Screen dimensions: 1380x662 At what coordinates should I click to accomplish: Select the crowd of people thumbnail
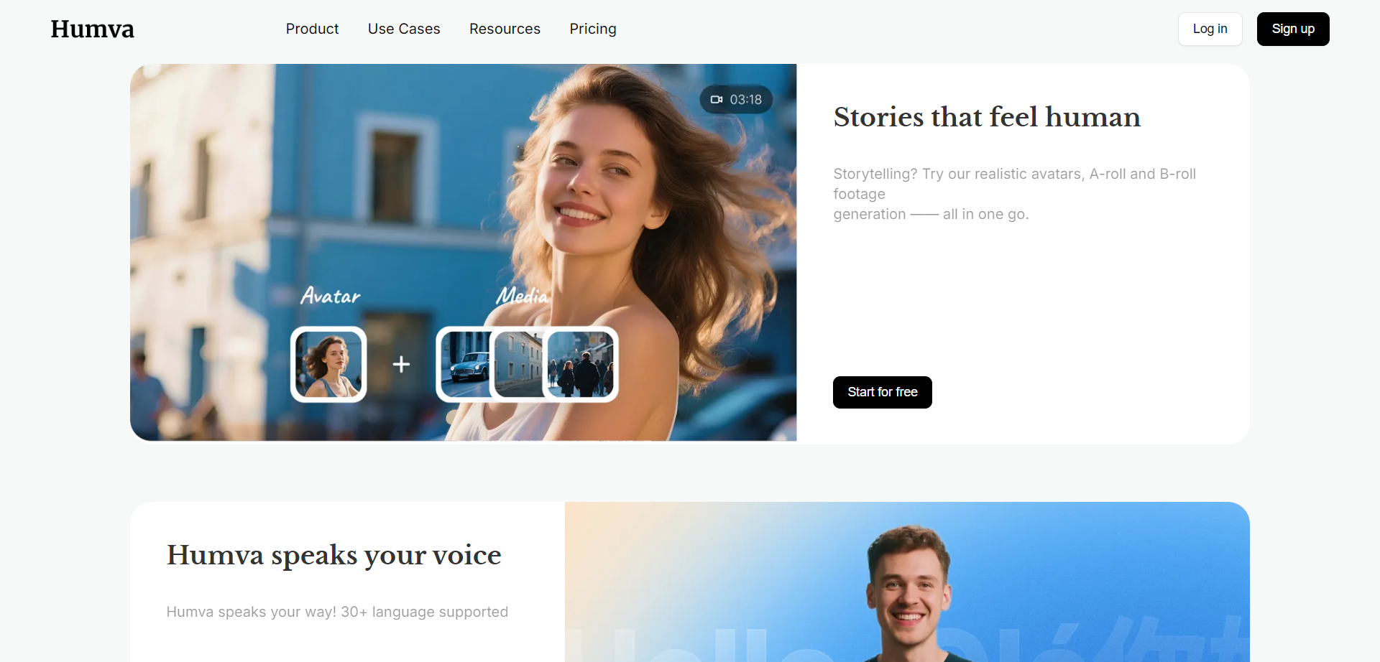[x=580, y=364]
